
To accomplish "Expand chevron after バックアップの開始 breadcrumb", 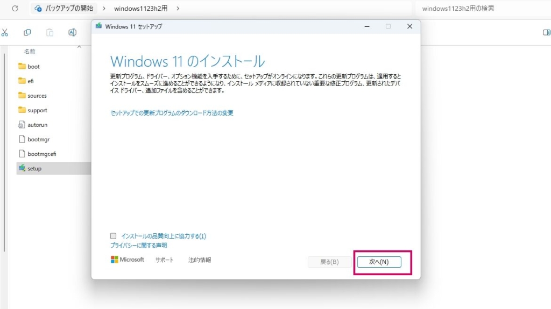I will [104, 9].
